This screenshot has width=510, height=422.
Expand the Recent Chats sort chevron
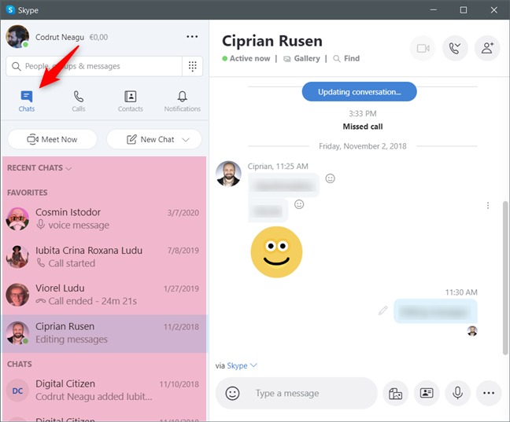[x=68, y=168]
